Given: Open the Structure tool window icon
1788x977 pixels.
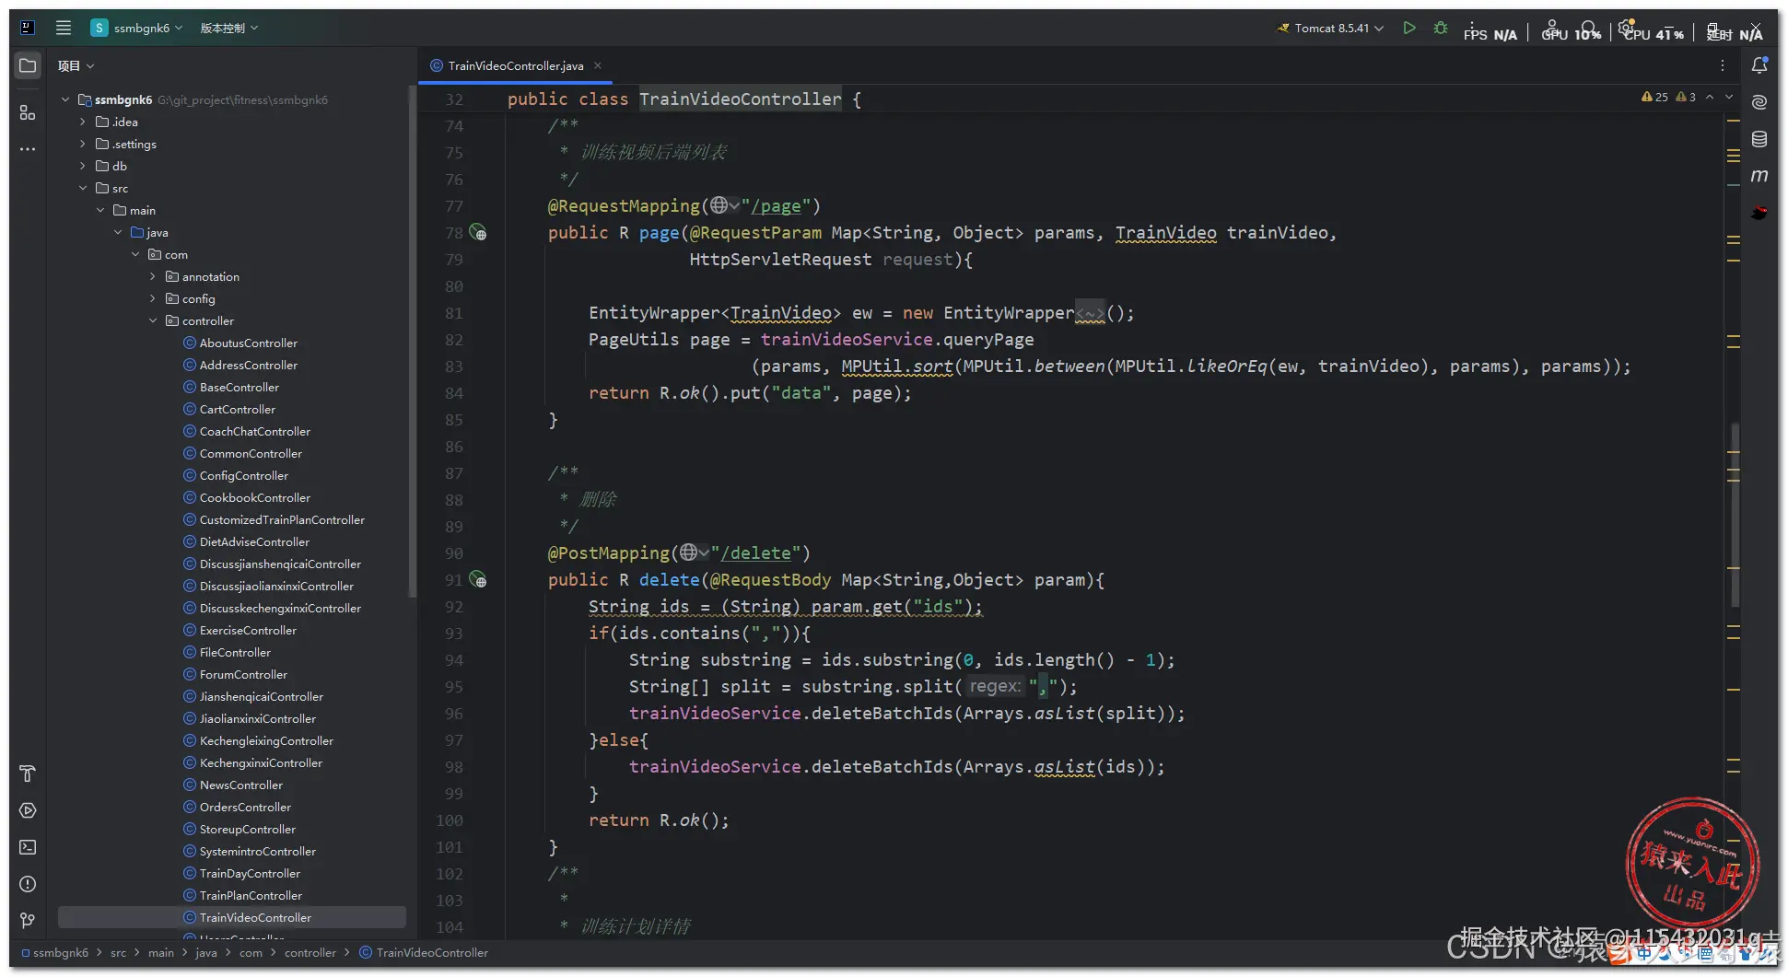Looking at the screenshot, I should pos(28,112).
